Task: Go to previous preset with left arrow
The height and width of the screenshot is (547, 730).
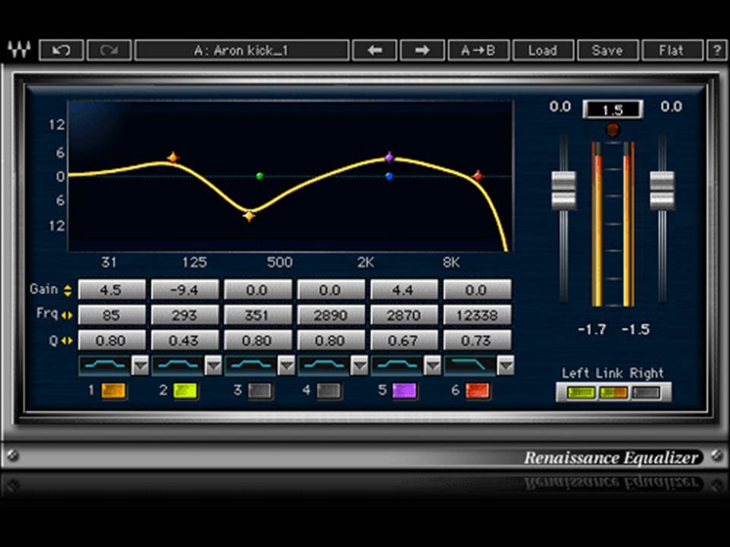Action: click(x=375, y=50)
